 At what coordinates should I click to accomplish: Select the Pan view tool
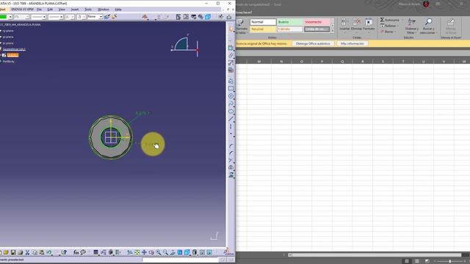tap(144, 252)
